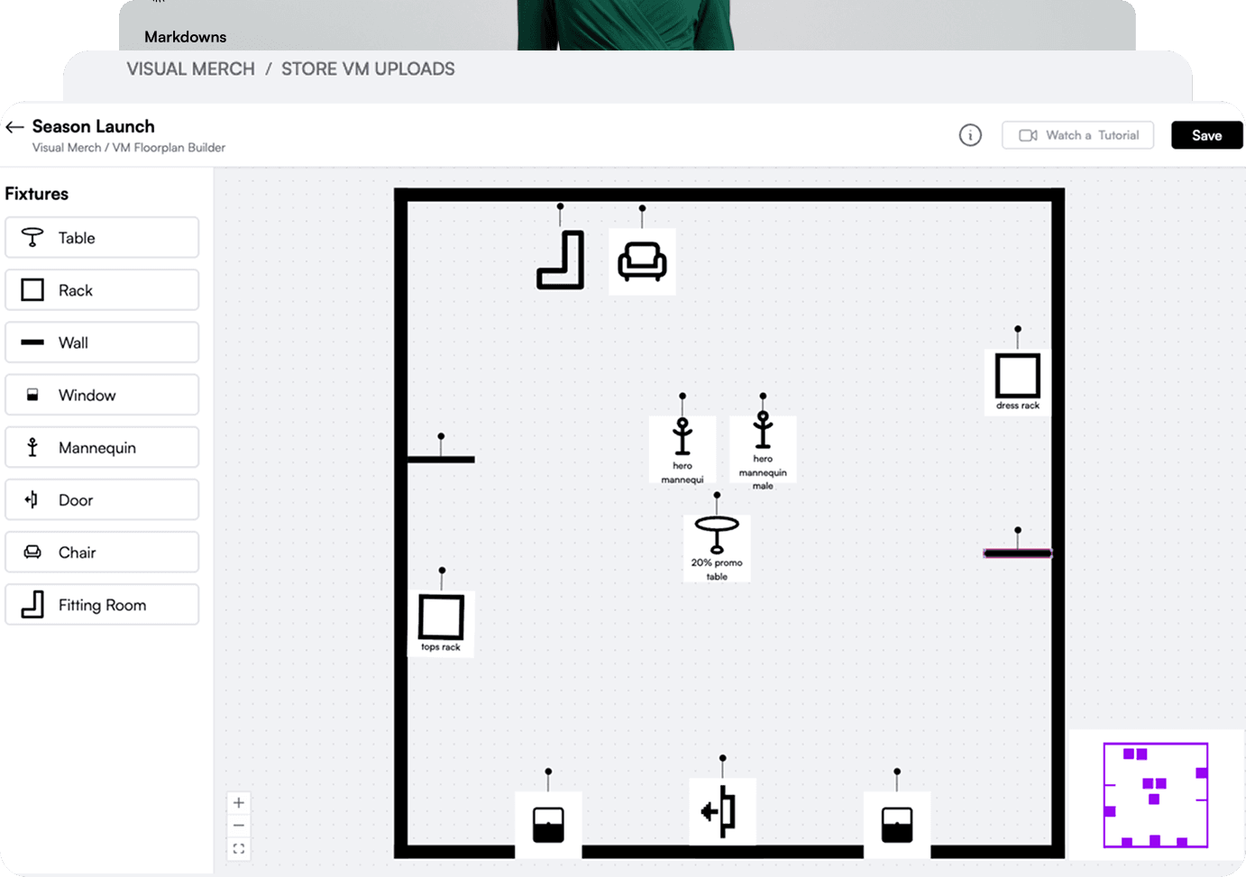
Task: Select the door fixture on bottom wall
Action: click(x=721, y=811)
